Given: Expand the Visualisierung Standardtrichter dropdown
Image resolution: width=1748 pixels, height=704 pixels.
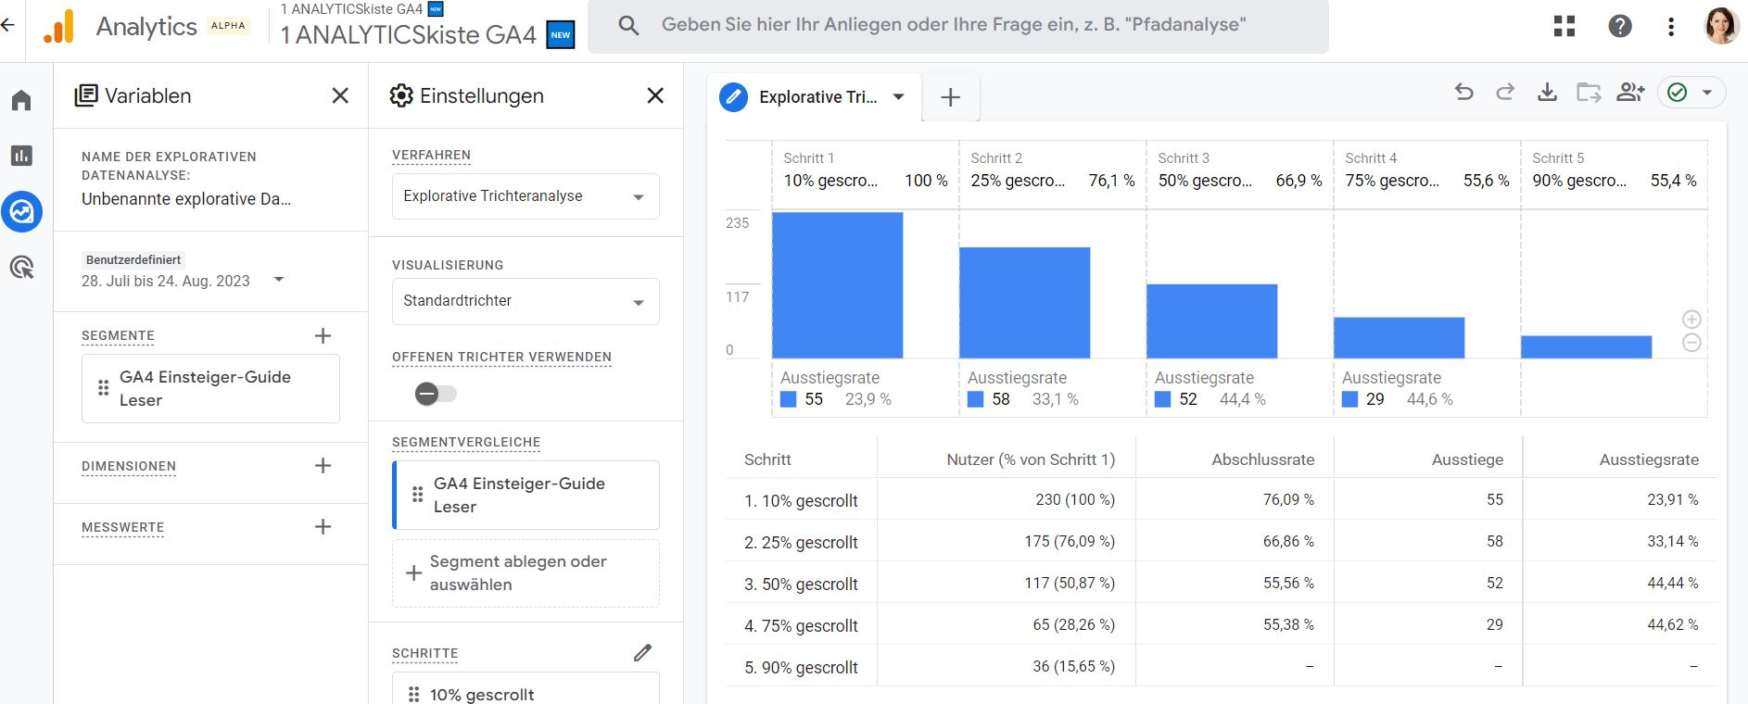Looking at the screenshot, I should click(525, 301).
